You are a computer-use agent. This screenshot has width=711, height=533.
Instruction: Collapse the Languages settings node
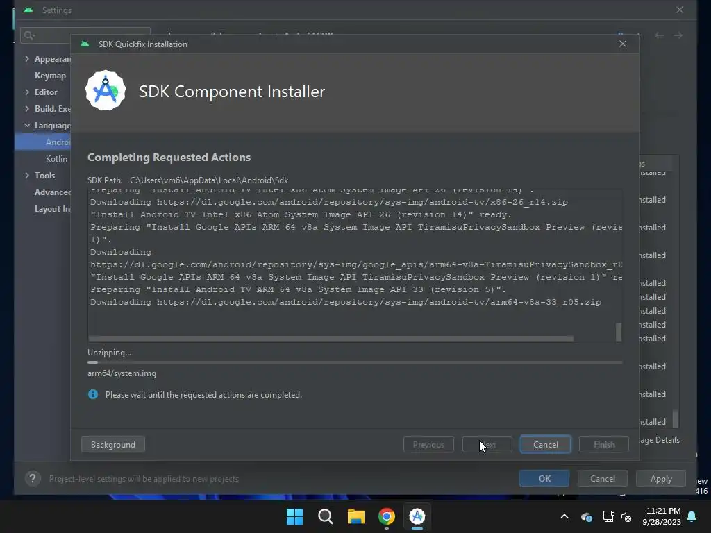click(x=27, y=125)
